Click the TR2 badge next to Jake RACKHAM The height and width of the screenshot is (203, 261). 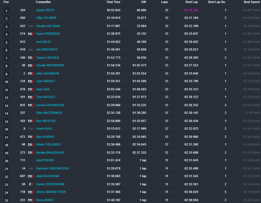coord(30,176)
